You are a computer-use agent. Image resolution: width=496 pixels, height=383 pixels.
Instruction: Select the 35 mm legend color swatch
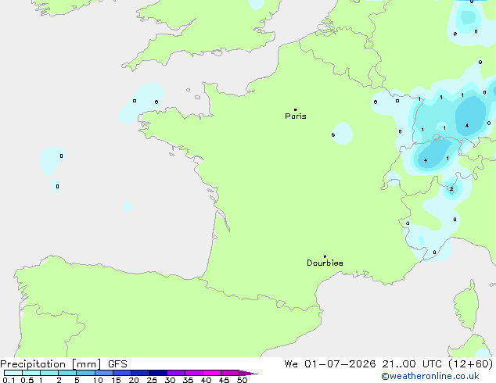point(194,373)
